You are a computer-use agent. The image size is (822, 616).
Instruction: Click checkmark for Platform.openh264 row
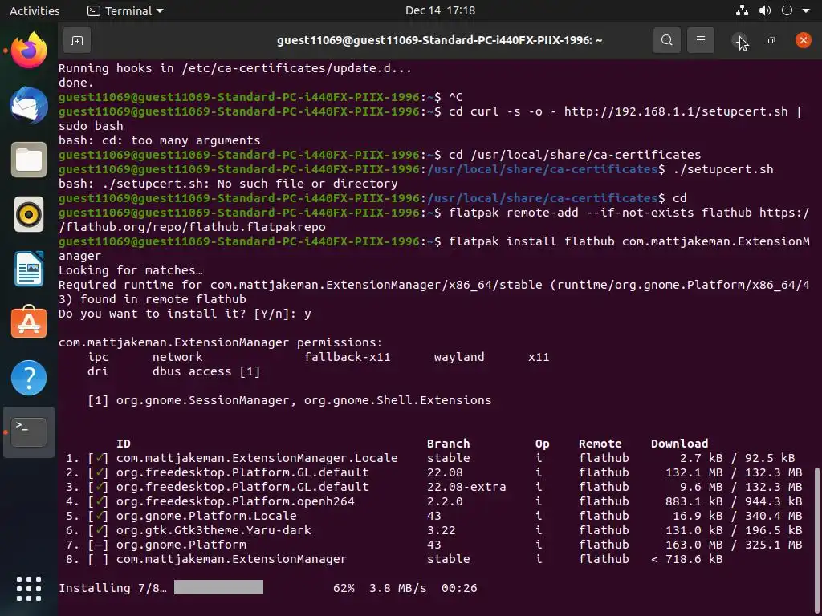[x=99, y=501]
